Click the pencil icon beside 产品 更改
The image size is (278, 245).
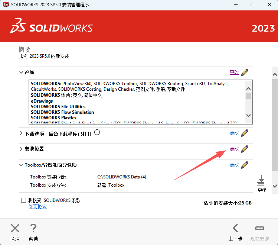(x=245, y=72)
